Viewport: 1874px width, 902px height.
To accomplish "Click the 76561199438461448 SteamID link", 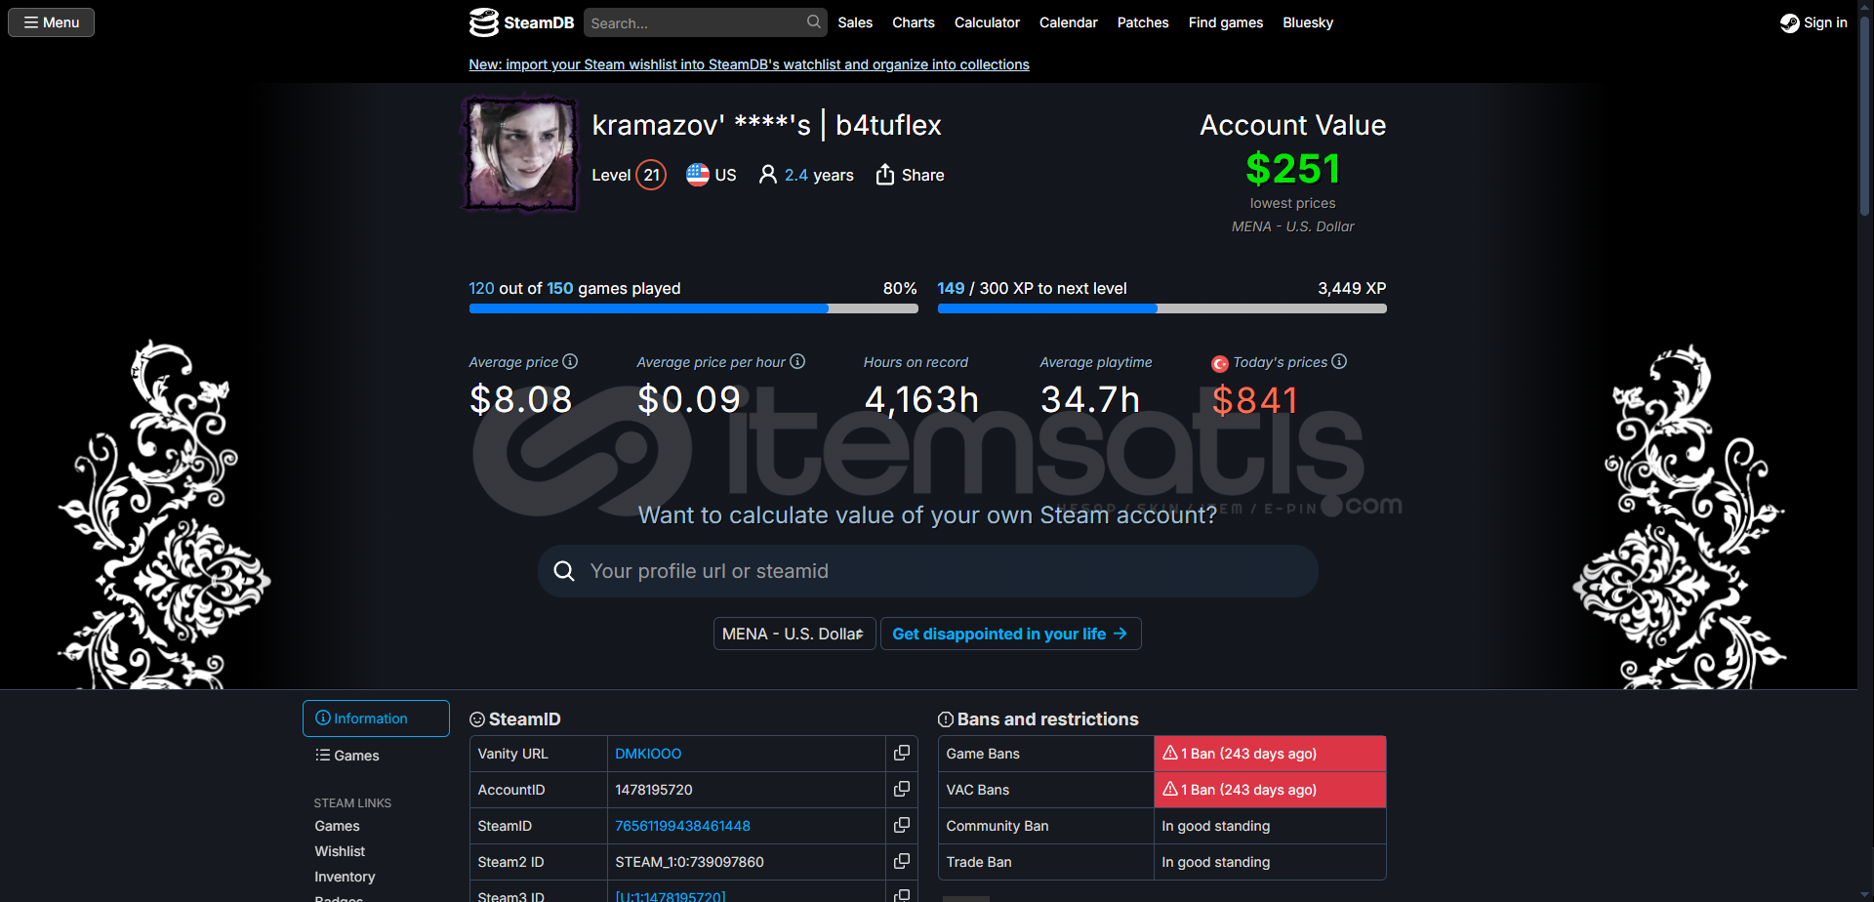I will pos(682,826).
